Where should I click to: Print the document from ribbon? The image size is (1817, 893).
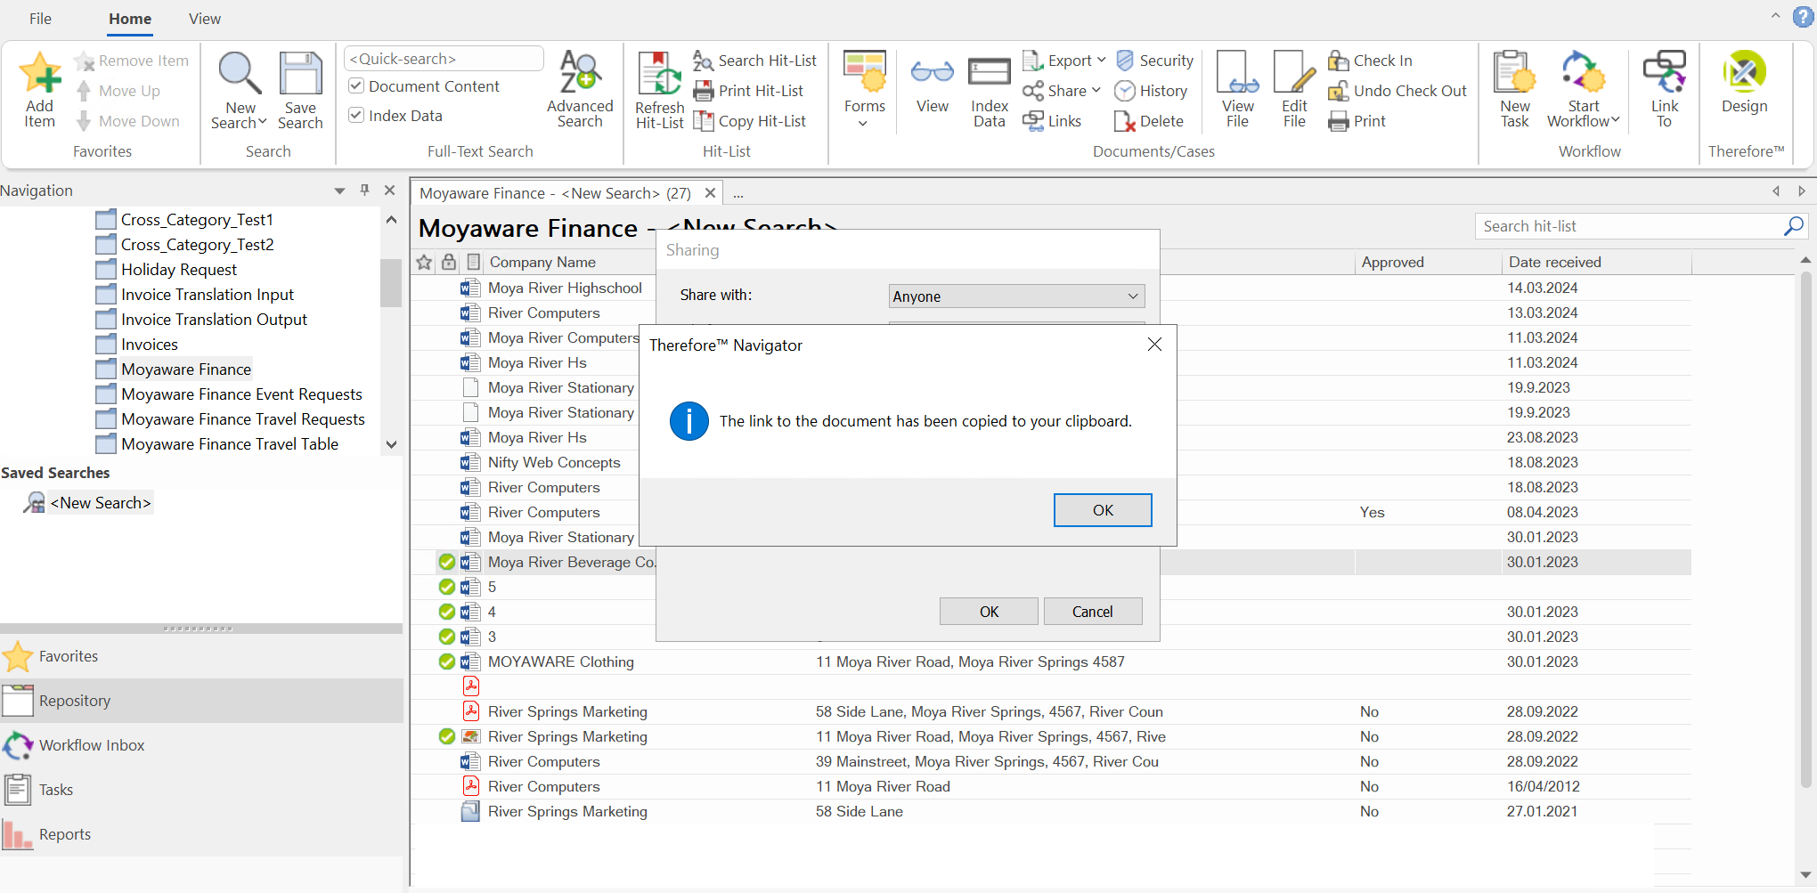tap(1357, 121)
